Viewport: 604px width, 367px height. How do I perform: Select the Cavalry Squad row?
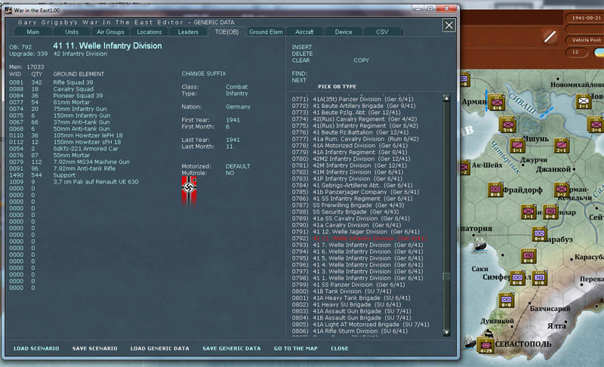[x=51, y=89]
